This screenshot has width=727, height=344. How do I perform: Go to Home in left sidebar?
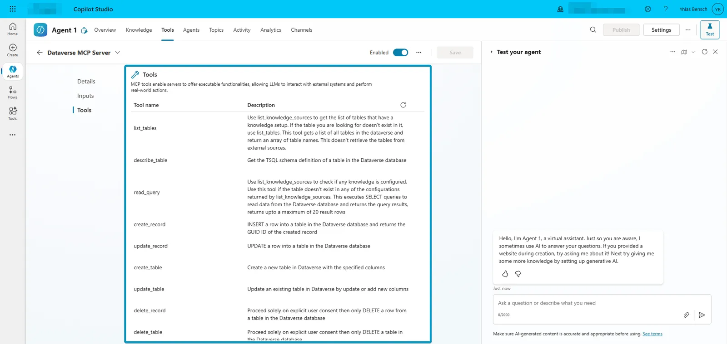13,29
